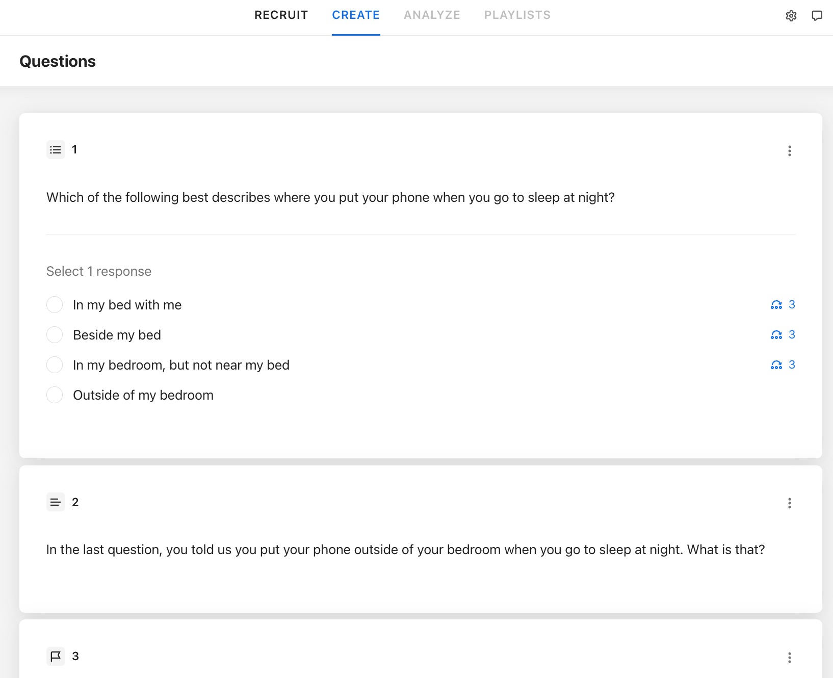Click the 'Beside my bed' option text

(117, 335)
